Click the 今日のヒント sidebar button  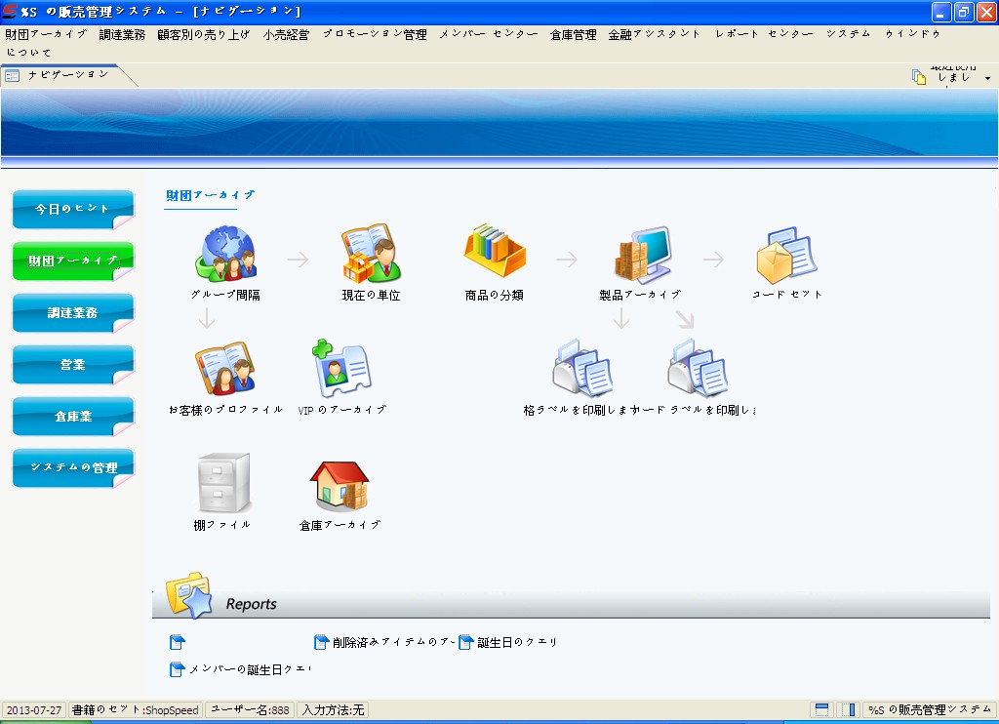point(72,209)
